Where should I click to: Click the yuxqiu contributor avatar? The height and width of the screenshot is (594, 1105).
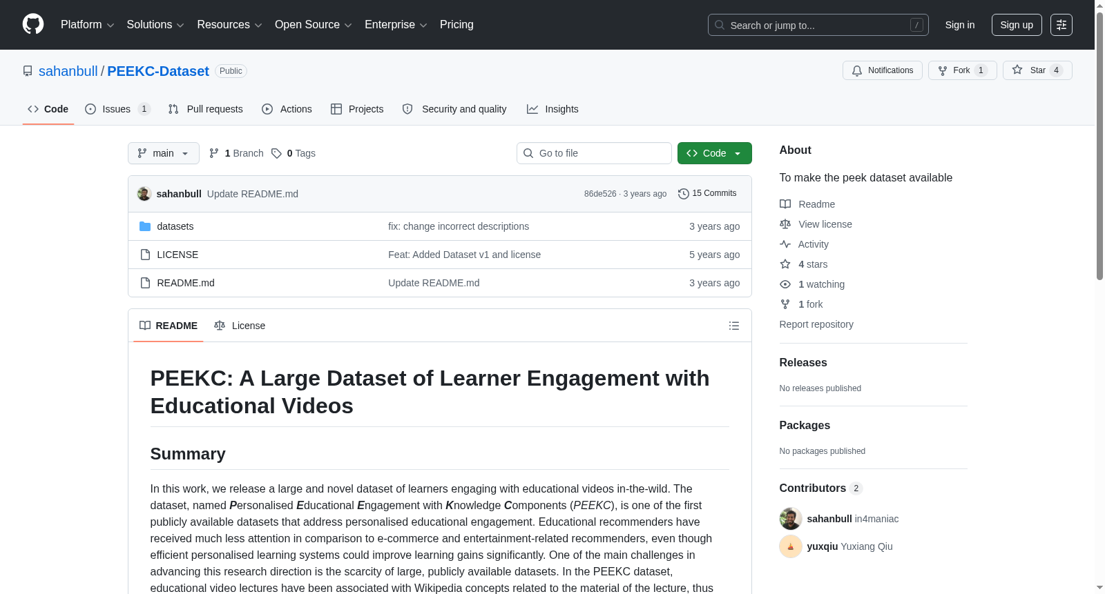pyautogui.click(x=791, y=546)
